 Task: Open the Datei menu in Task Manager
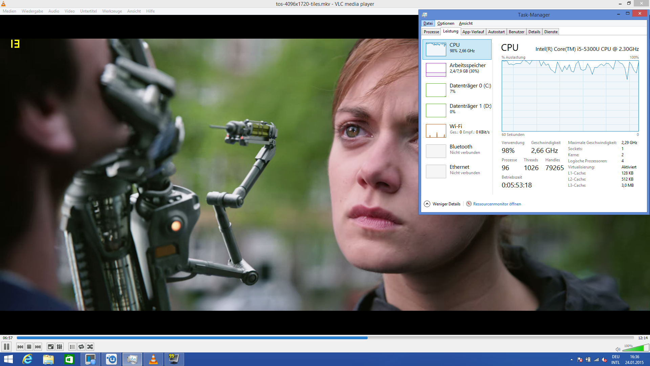tap(428, 23)
